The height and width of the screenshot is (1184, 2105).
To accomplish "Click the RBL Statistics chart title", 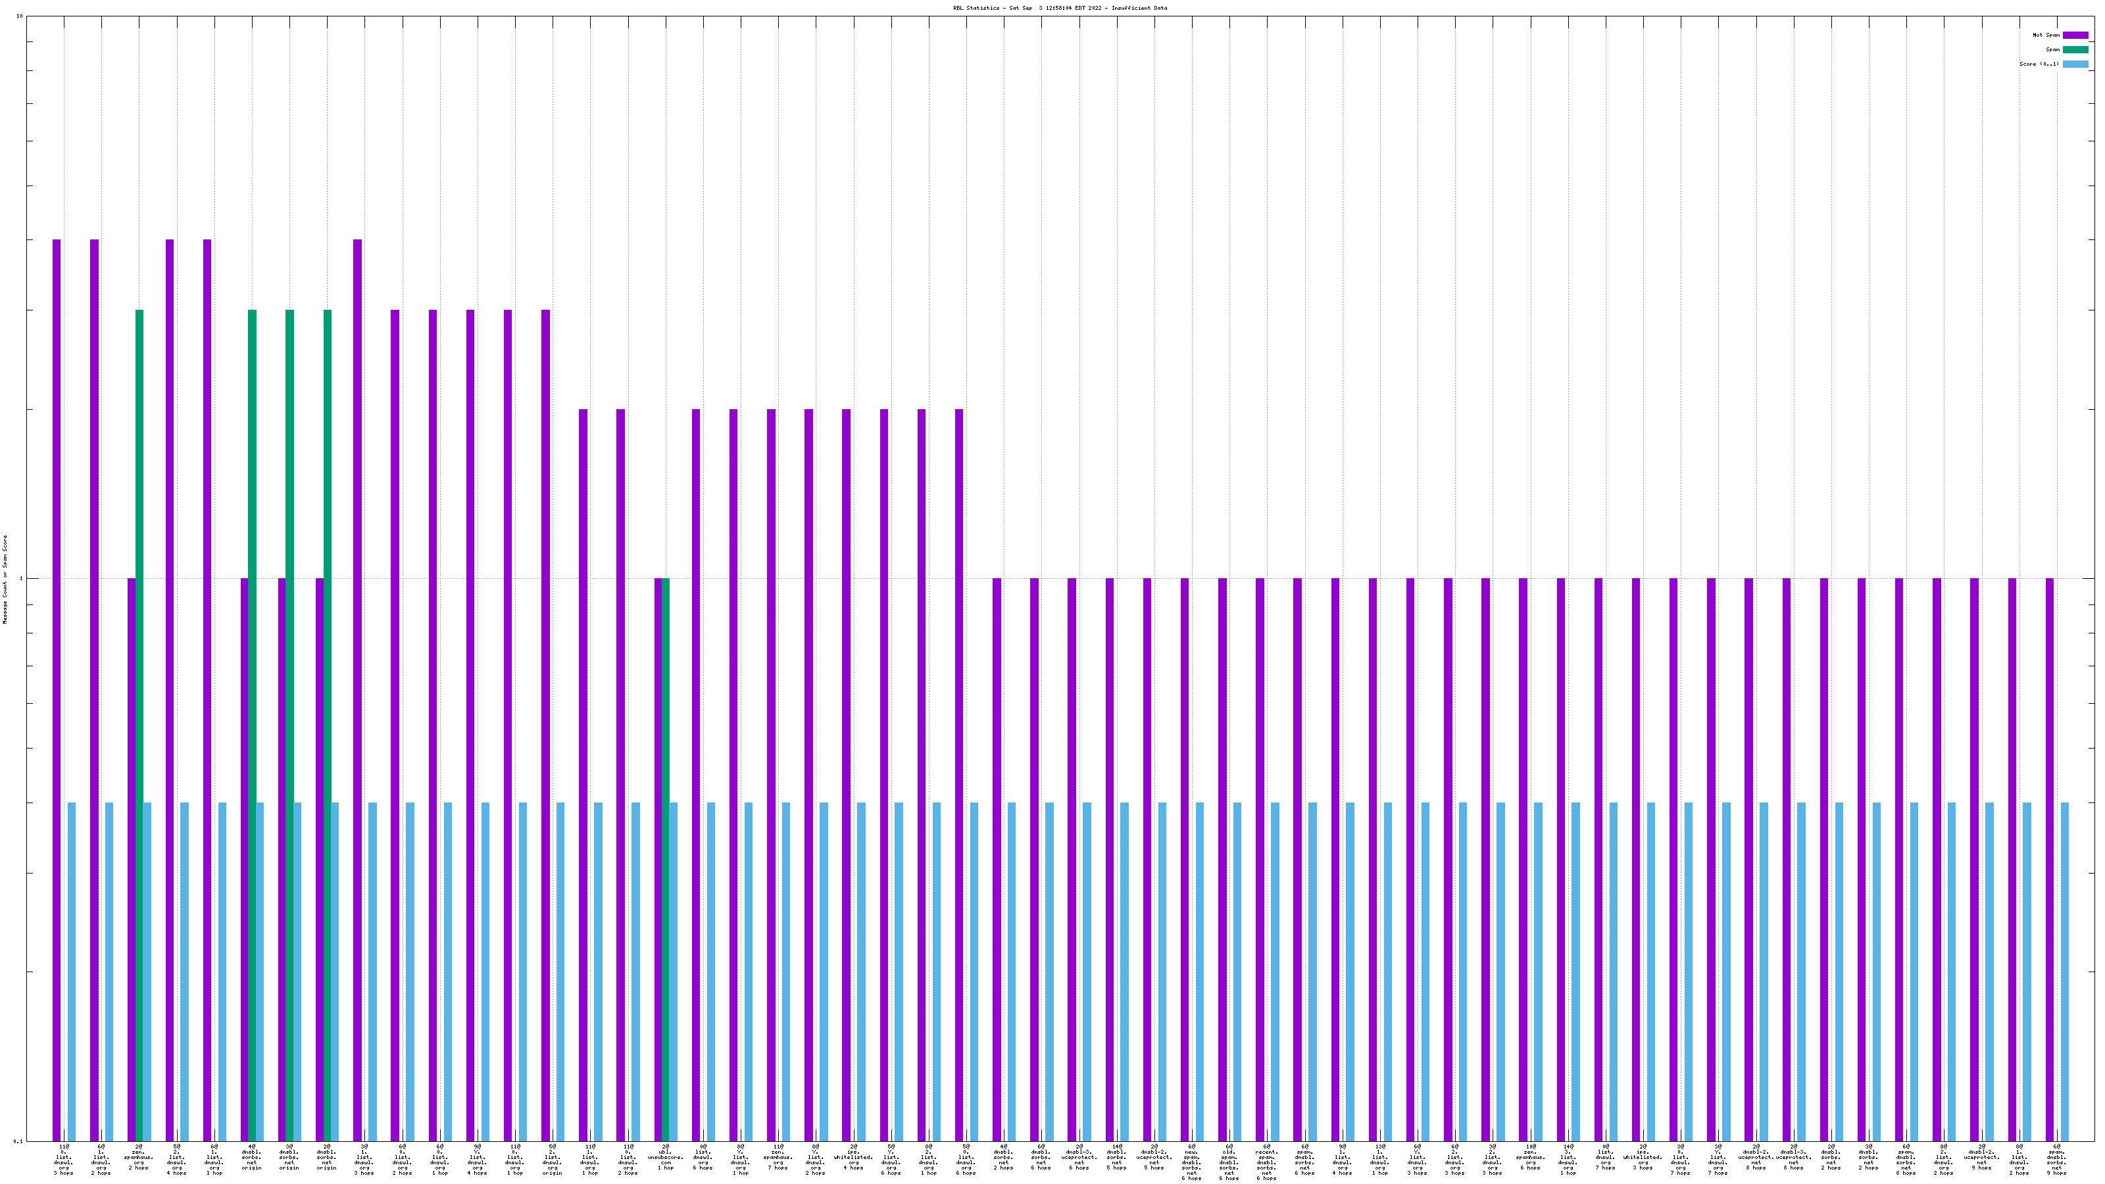I will coord(1059,8).
